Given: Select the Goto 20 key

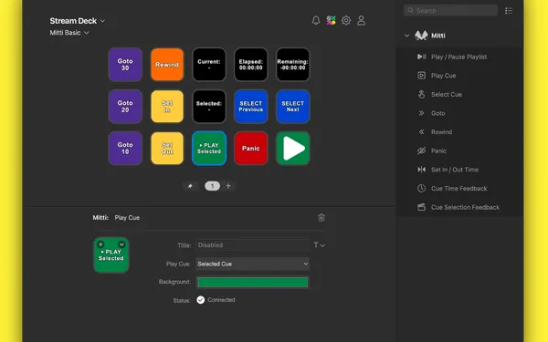Looking at the screenshot, I should (125, 107).
